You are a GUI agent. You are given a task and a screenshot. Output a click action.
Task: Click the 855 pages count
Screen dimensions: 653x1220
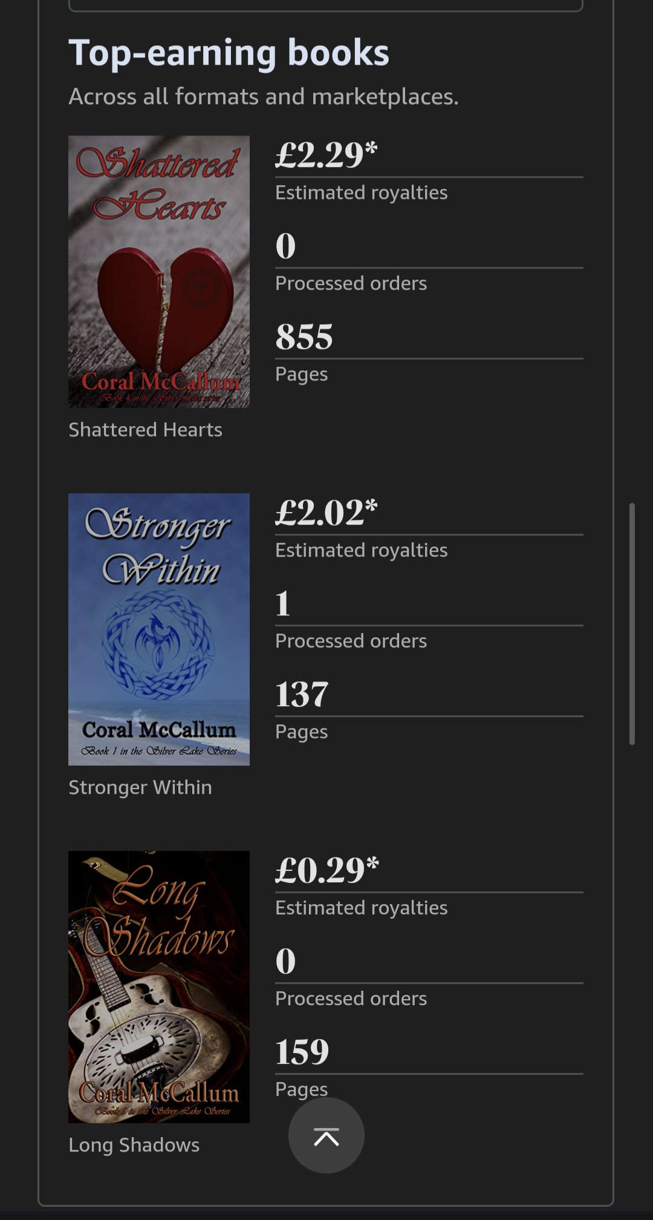[304, 337]
